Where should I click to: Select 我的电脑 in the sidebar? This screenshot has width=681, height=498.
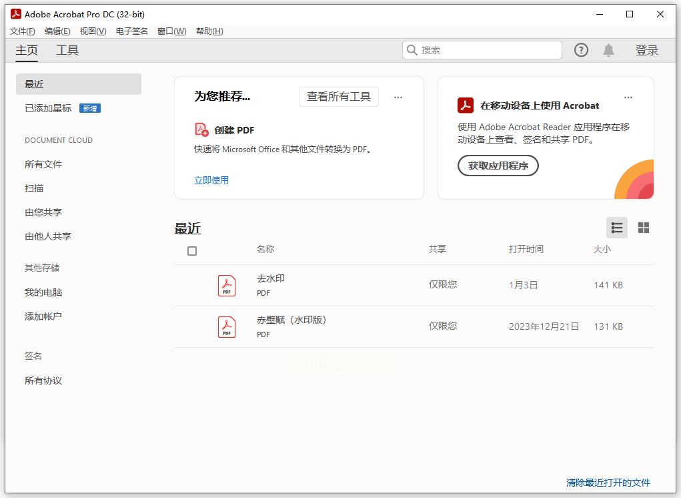coord(43,292)
